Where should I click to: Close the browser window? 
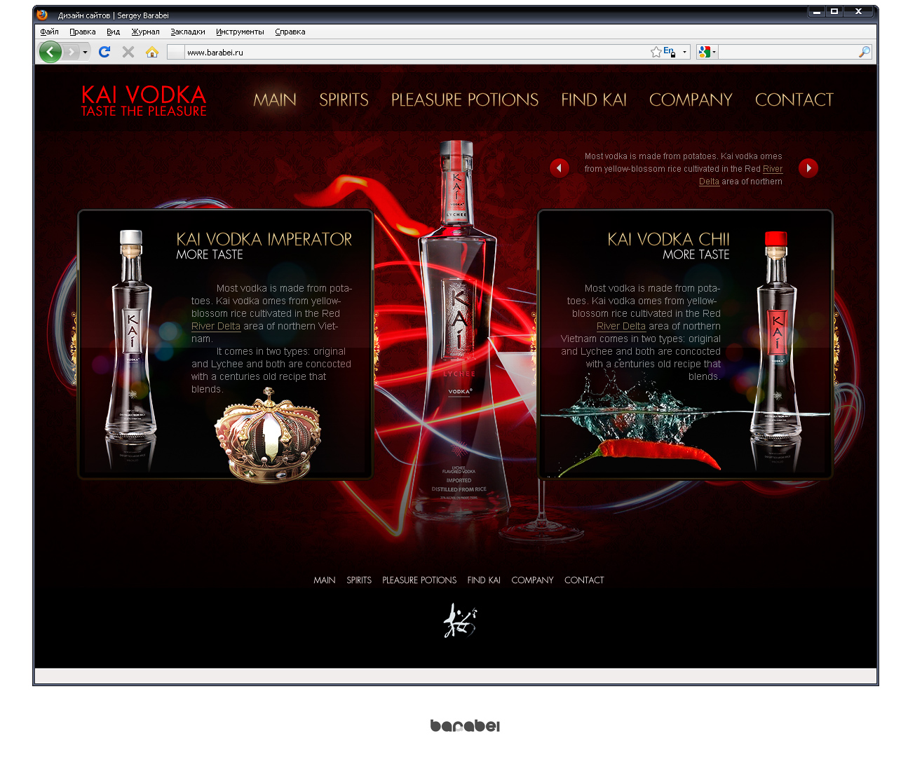coord(858,12)
